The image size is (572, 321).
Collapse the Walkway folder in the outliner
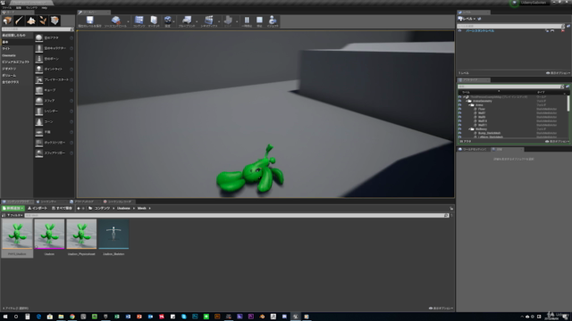tap(469, 128)
